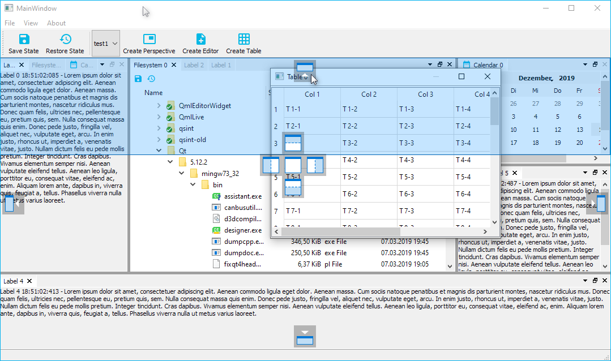Screen dimensions: 611x361
Task: Undock Filesystem 0 panel using its float icon
Action: 440,64
